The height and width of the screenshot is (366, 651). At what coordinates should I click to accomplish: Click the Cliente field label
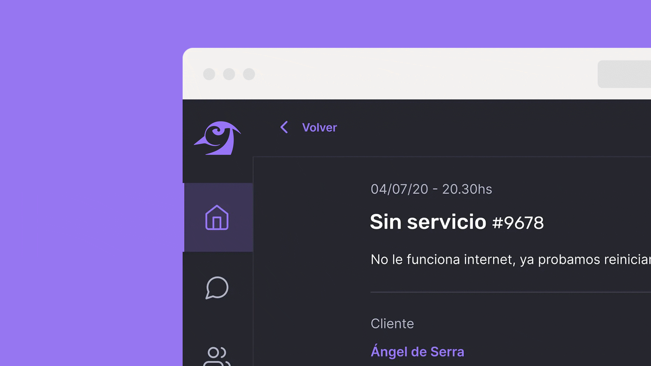pos(392,324)
